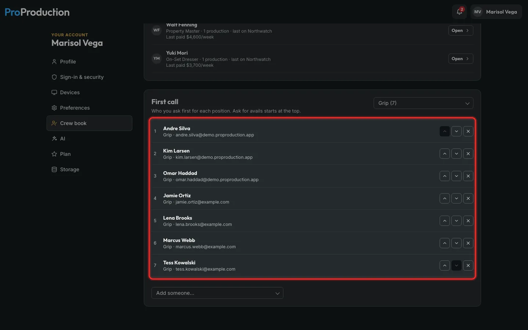Open Devices section
The width and height of the screenshot is (528, 330).
click(89, 92)
